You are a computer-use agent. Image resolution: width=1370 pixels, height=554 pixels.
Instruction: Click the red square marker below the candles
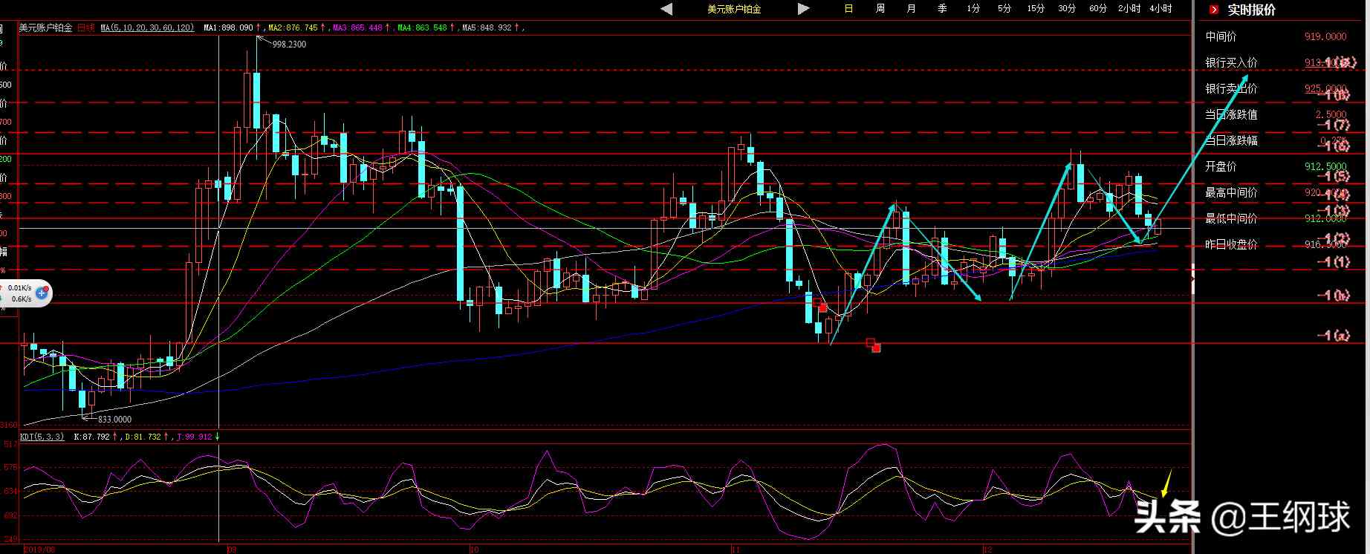point(873,345)
